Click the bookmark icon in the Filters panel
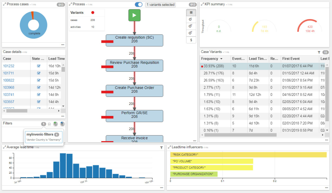The height and width of the screenshot is (193, 332). (x=49, y=124)
